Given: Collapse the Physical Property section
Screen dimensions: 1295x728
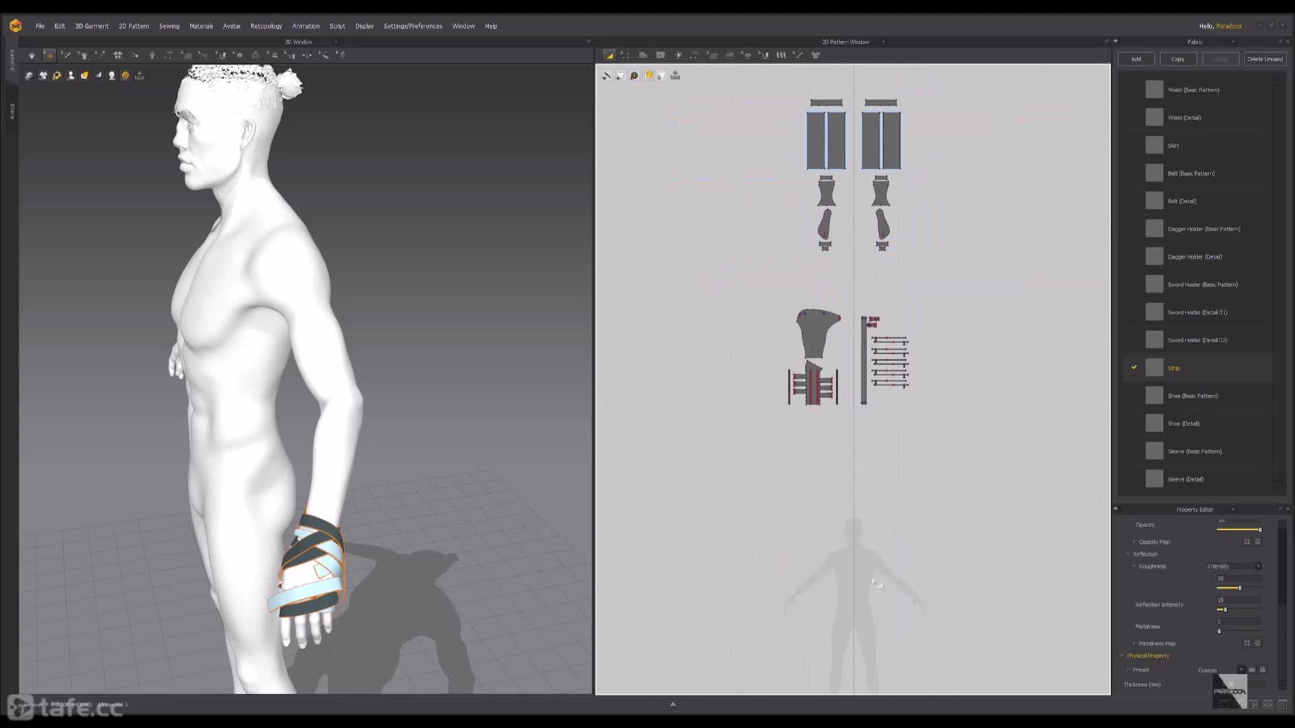Looking at the screenshot, I should pos(1122,656).
